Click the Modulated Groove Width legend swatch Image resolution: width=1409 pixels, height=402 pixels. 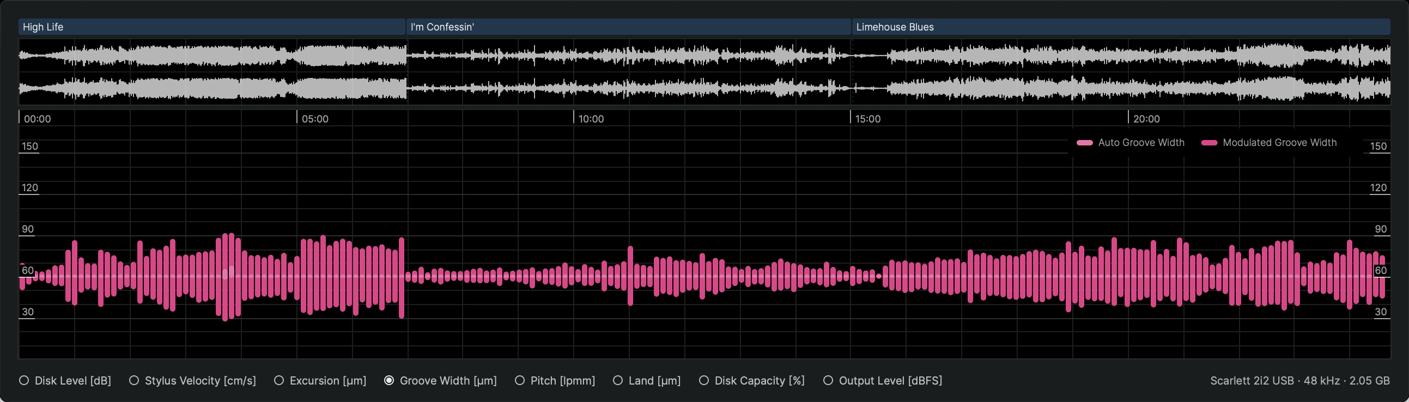[x=1209, y=143]
